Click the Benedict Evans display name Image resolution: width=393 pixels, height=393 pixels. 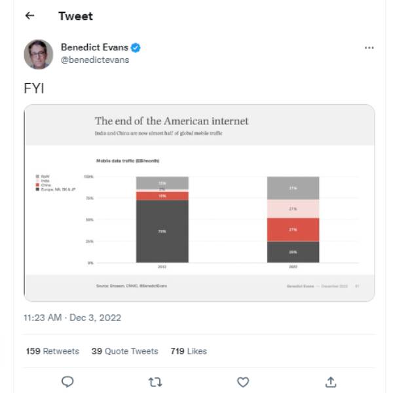(x=94, y=47)
